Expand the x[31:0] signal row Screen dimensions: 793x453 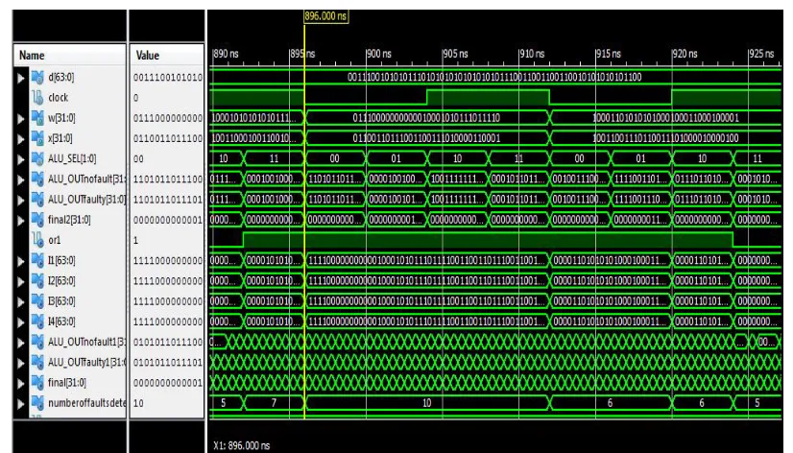pyautogui.click(x=21, y=139)
